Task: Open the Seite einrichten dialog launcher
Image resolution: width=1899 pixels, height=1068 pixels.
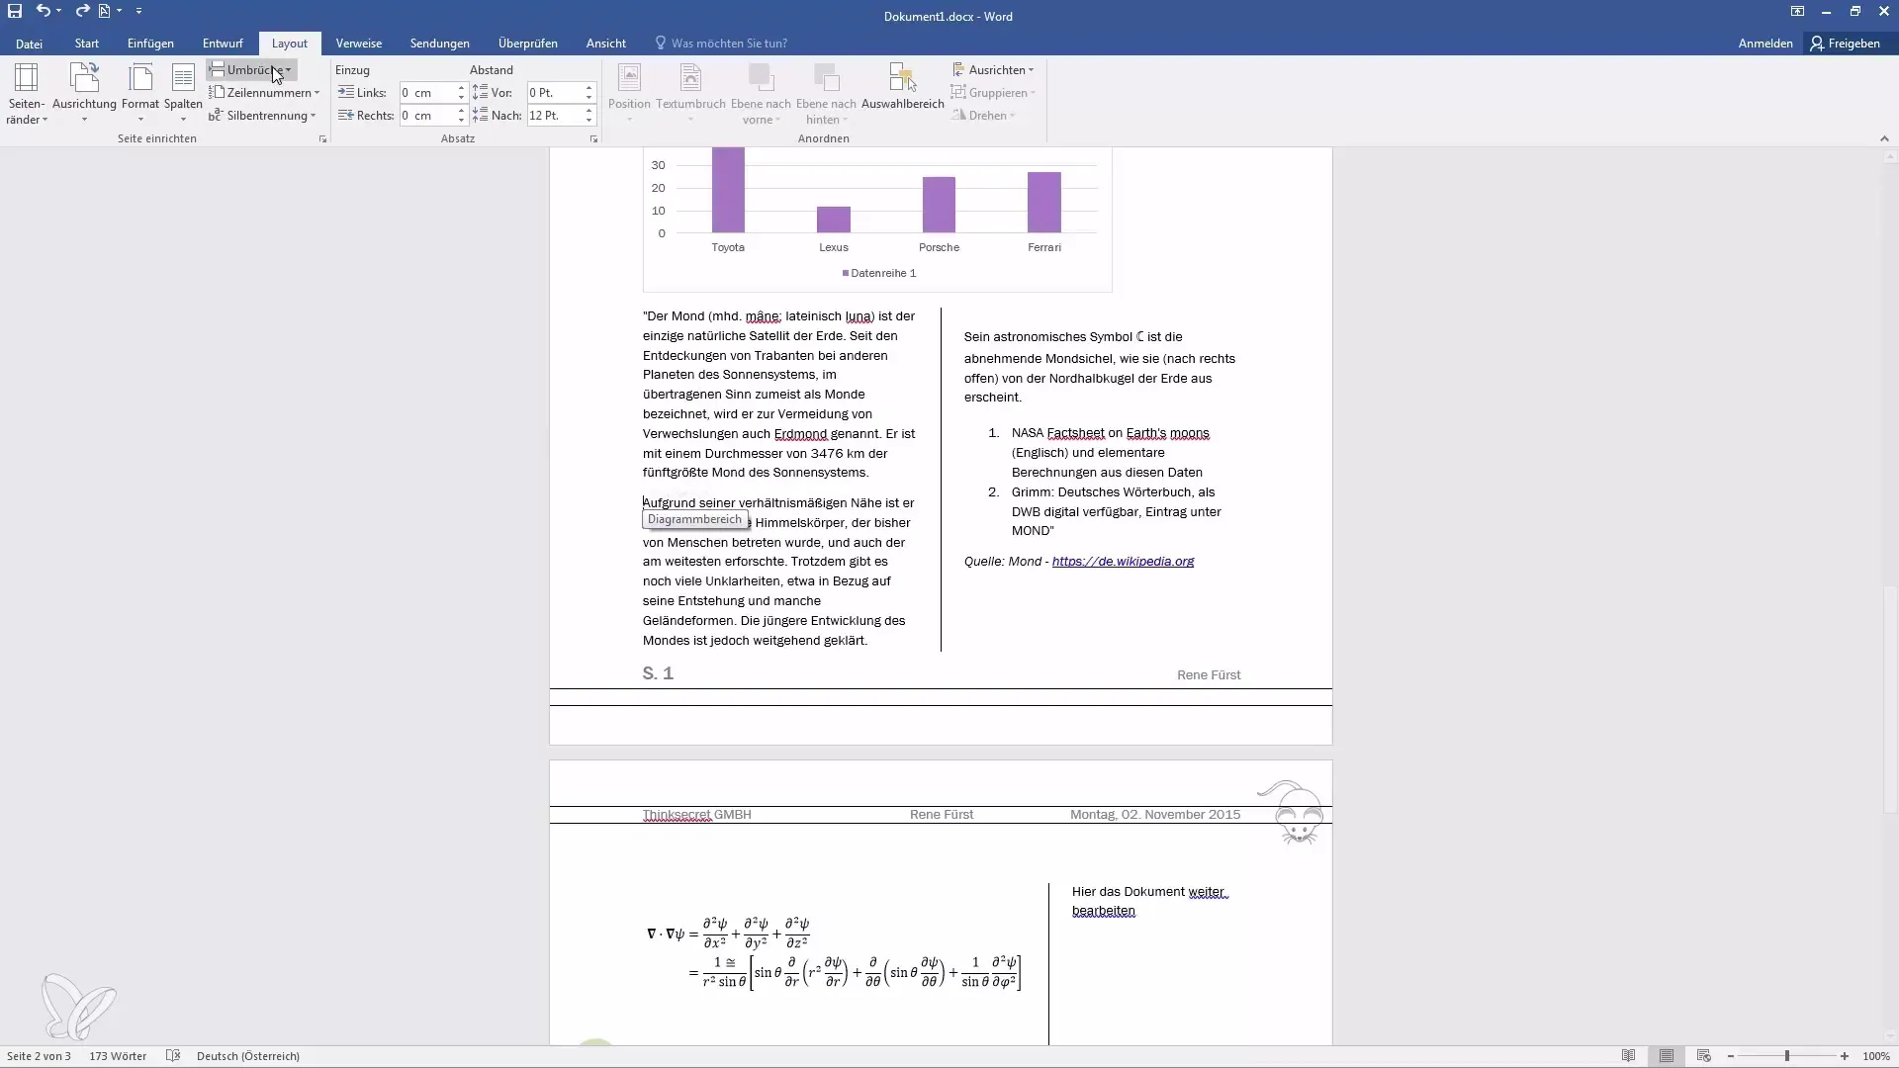Action: (x=322, y=139)
